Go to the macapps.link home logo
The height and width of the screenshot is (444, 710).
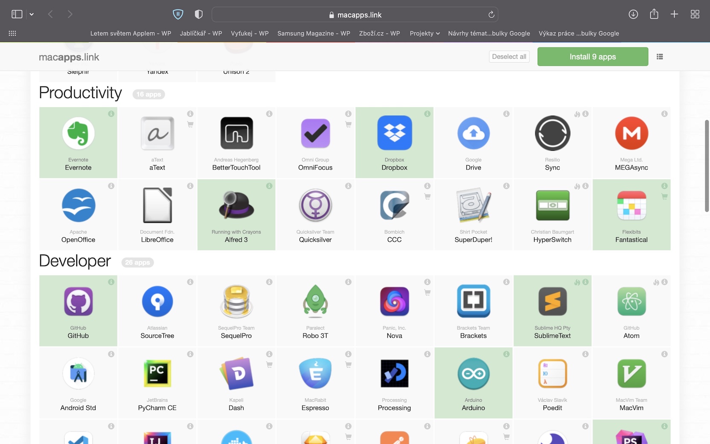pos(69,57)
